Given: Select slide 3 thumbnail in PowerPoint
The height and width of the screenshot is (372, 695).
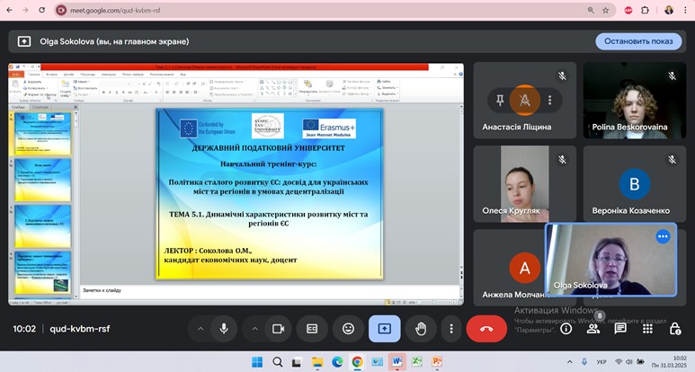Looking at the screenshot, I should pyautogui.click(x=42, y=226).
